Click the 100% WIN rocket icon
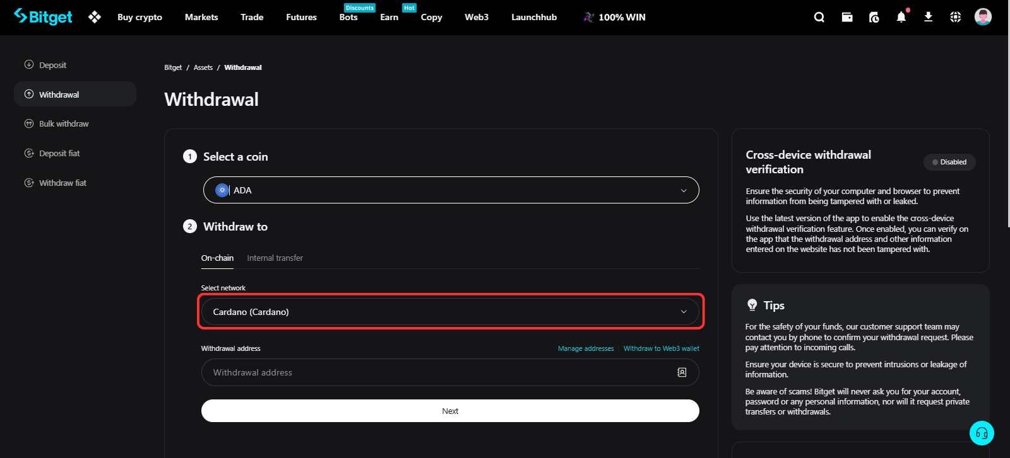This screenshot has height=458, width=1010. point(588,17)
